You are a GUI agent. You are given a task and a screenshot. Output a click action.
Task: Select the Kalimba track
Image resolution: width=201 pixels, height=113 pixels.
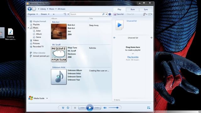point(92,48)
